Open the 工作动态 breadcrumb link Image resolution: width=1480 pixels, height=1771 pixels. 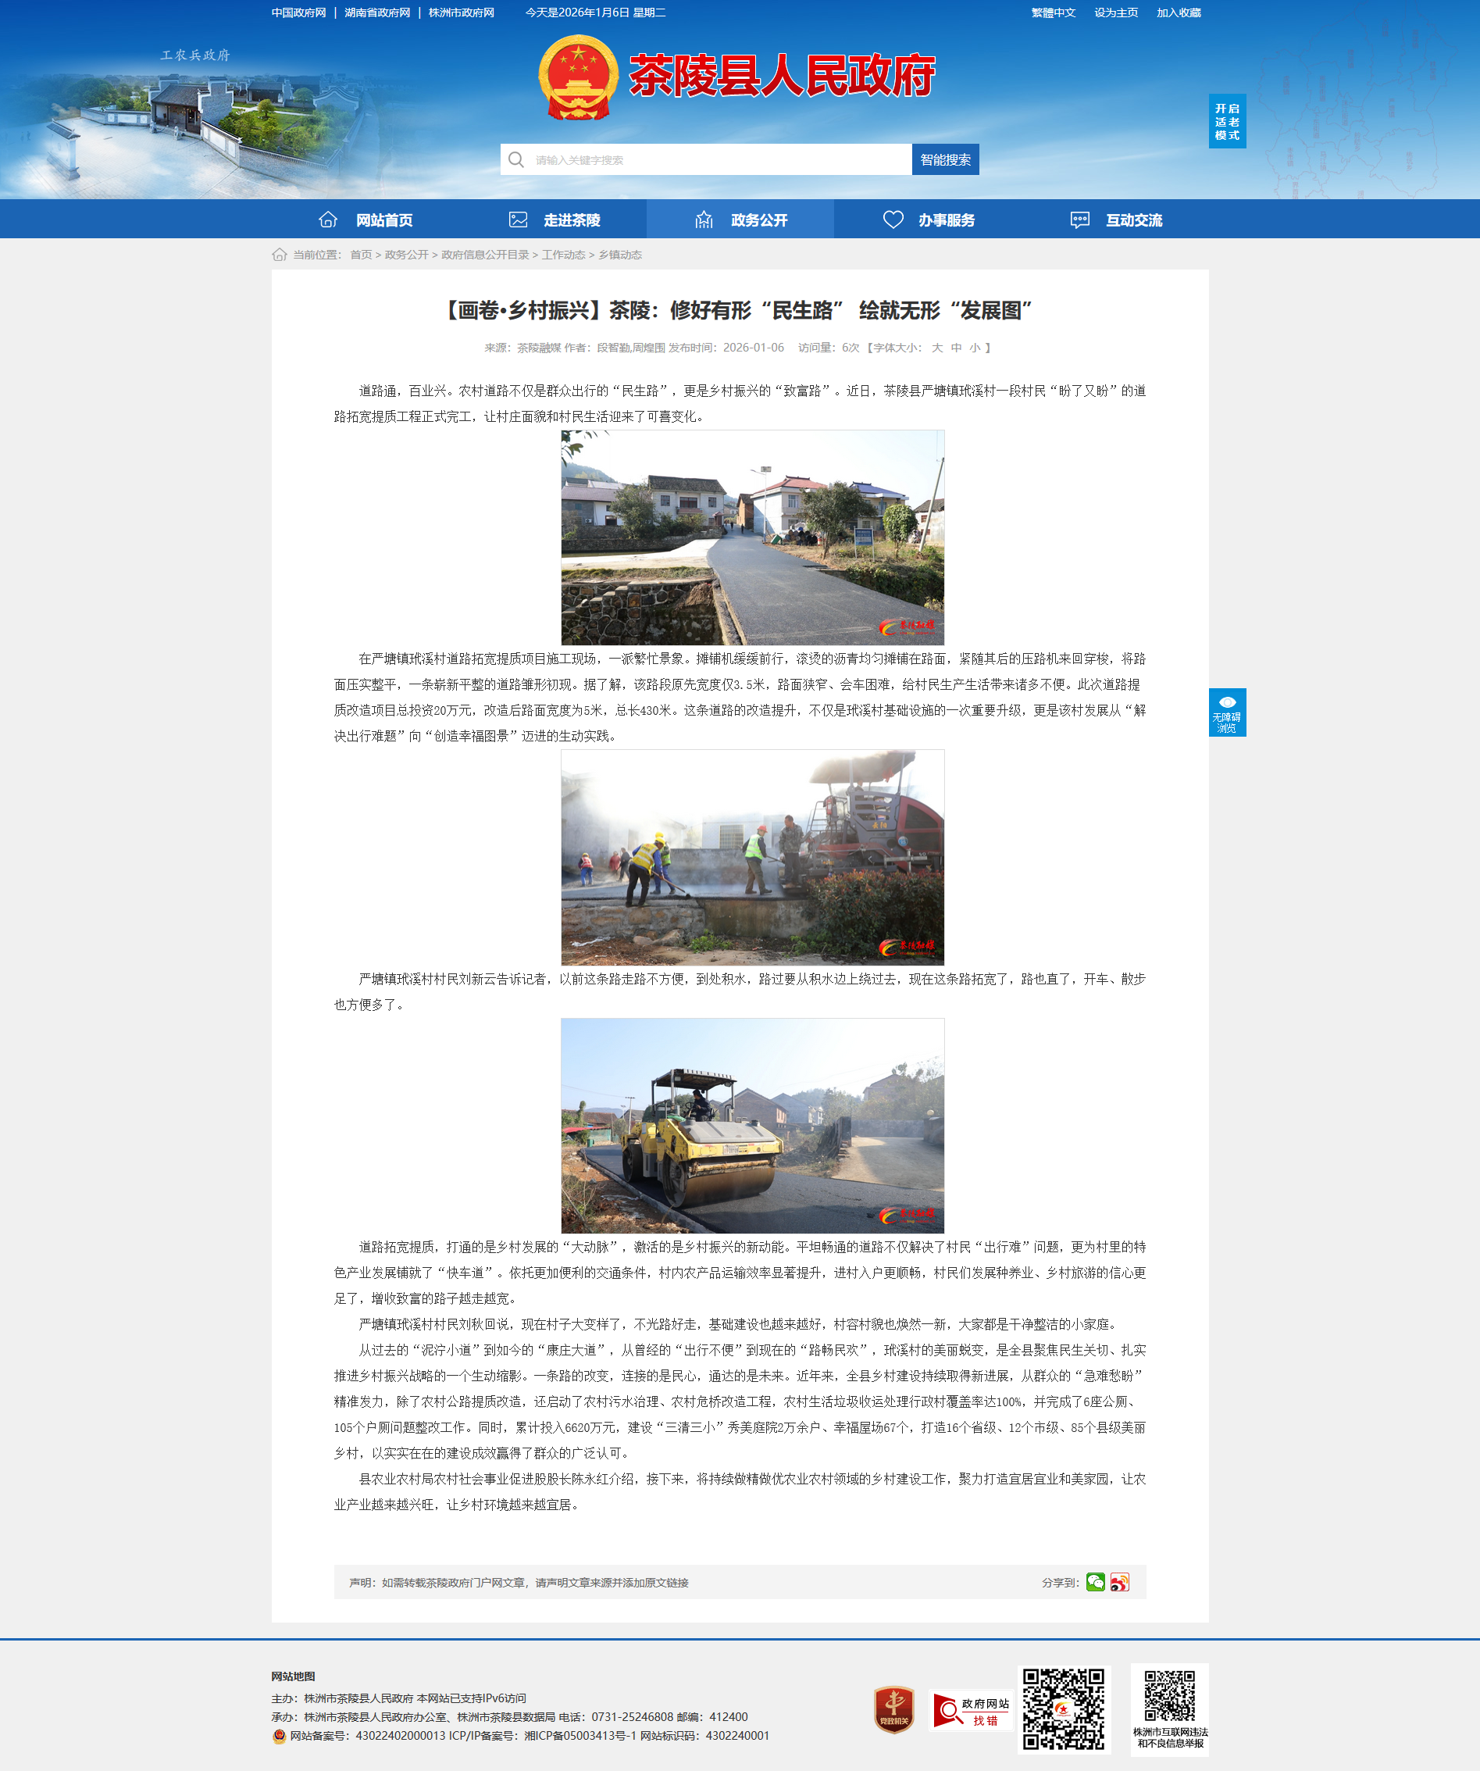click(x=562, y=255)
